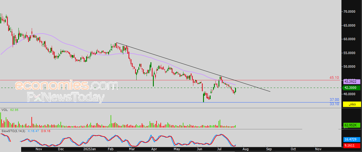This screenshot has height=152, width=362.
Task: Click the last green candlestick on the chart
Action: [235, 90]
